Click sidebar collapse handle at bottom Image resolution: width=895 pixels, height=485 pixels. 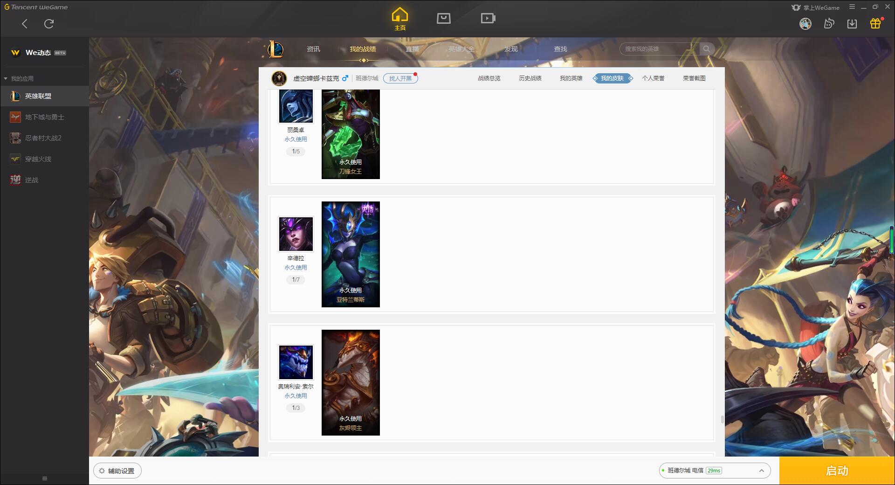[45, 478]
